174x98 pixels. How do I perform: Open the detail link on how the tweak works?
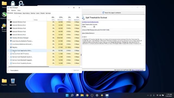(x=90, y=22)
